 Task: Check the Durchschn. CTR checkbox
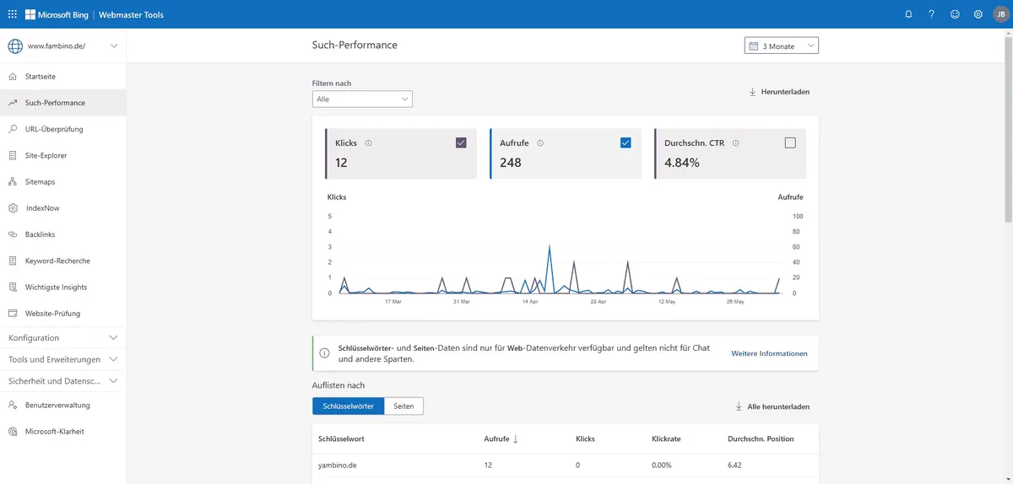tap(790, 143)
